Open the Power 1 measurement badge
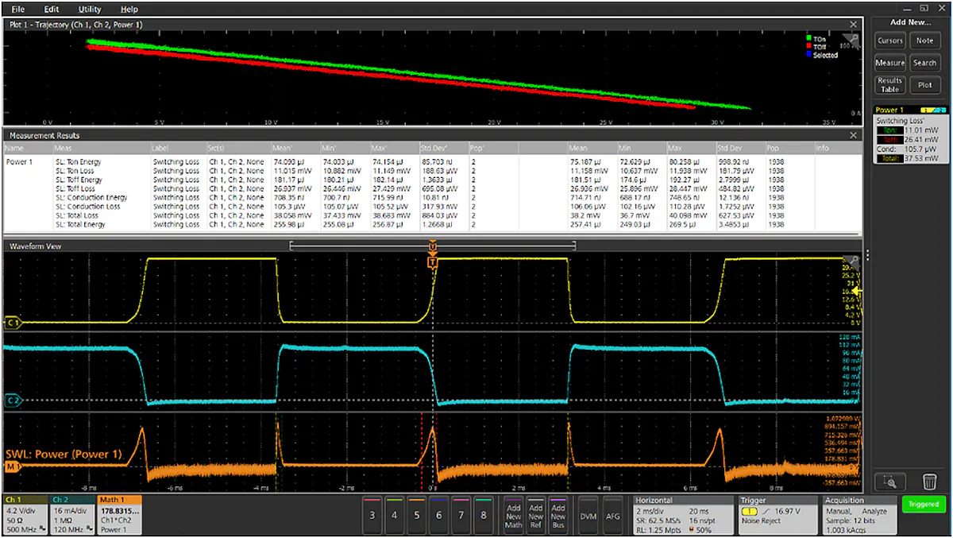This screenshot has height=538, width=953. click(x=909, y=135)
